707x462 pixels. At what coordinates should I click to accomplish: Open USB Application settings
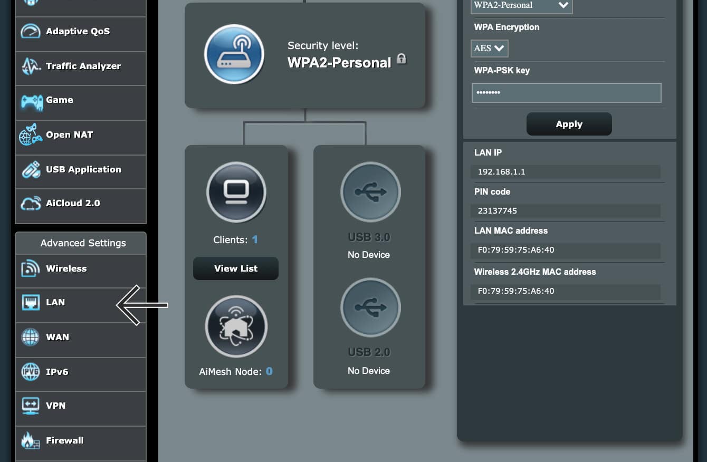pyautogui.click(x=81, y=172)
